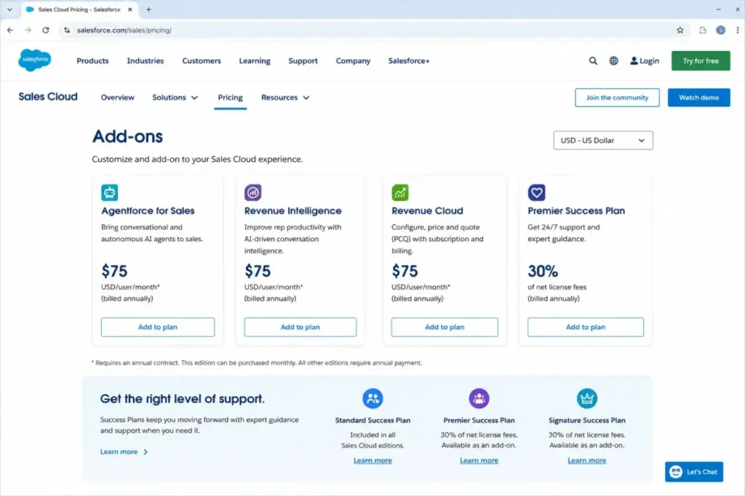
Task: Open the Industries menu
Action: [x=146, y=61]
